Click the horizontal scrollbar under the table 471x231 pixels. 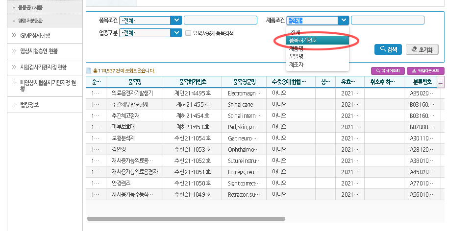pos(186,219)
